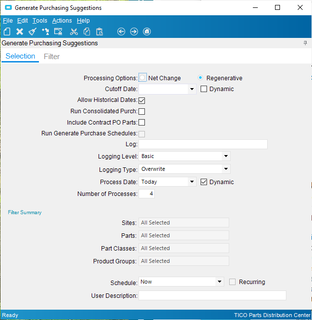Enable Include Contract PO Parts checkbox
Viewport: 312px width, 320px height.
tap(142, 123)
